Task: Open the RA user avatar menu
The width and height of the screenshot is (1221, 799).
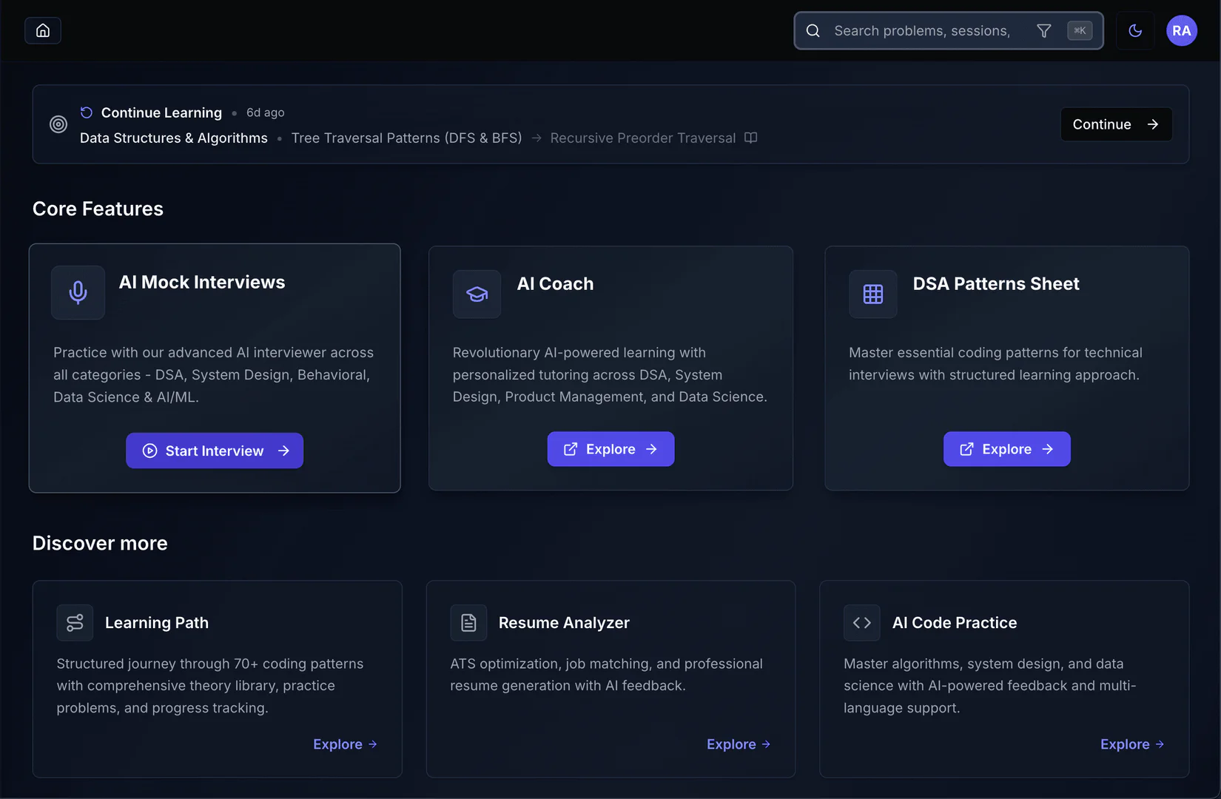Action: (1181, 30)
